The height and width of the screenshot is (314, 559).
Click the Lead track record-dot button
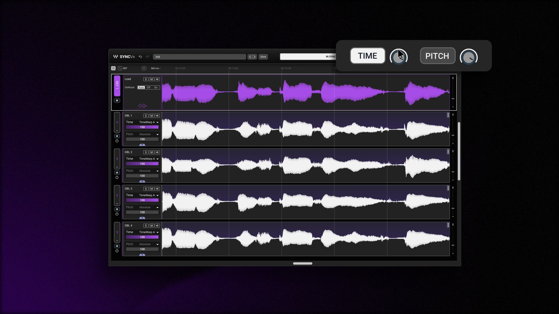117,100
